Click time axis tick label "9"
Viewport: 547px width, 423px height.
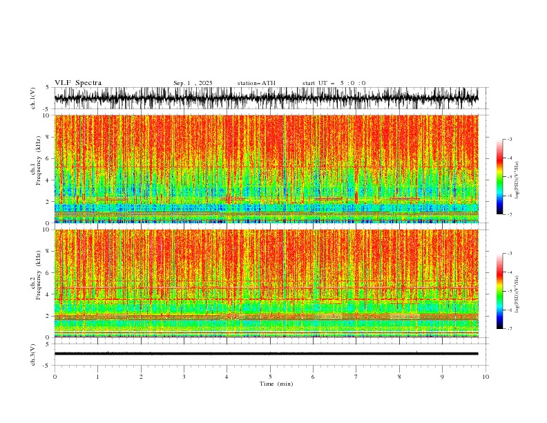pyautogui.click(x=442, y=377)
